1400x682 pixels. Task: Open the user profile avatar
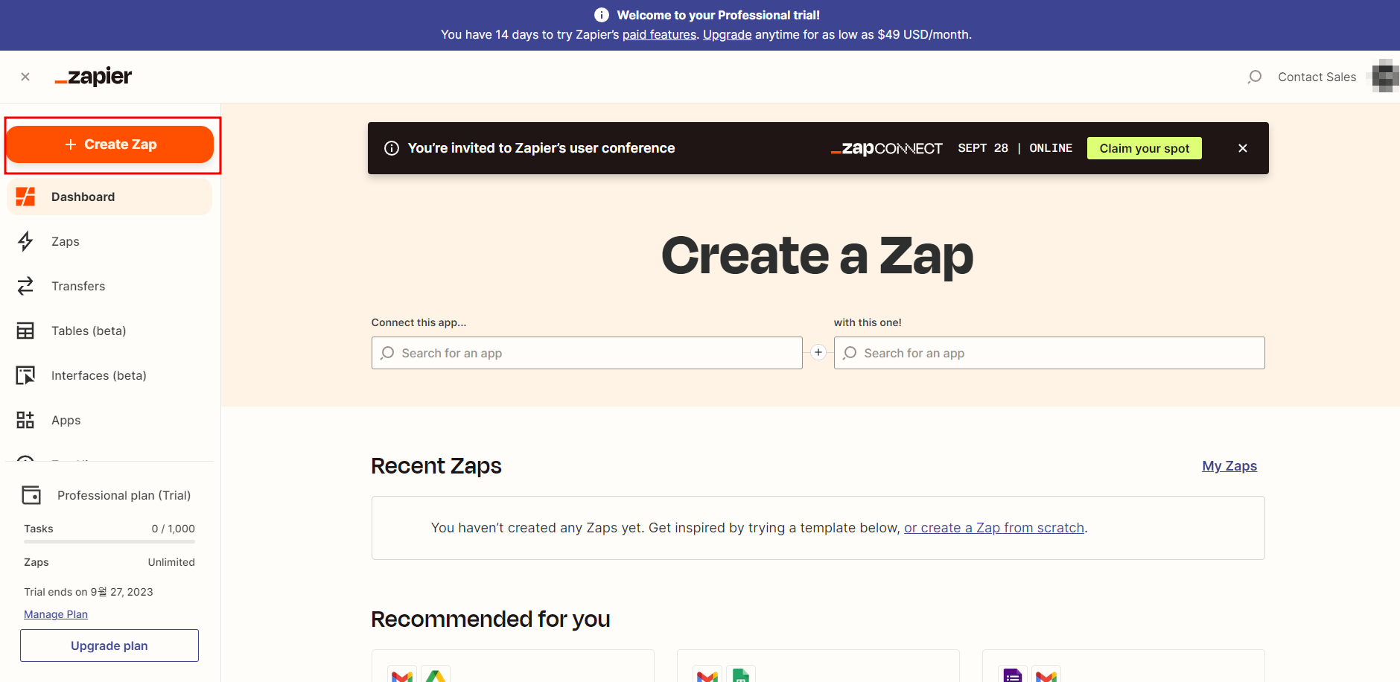(1386, 77)
